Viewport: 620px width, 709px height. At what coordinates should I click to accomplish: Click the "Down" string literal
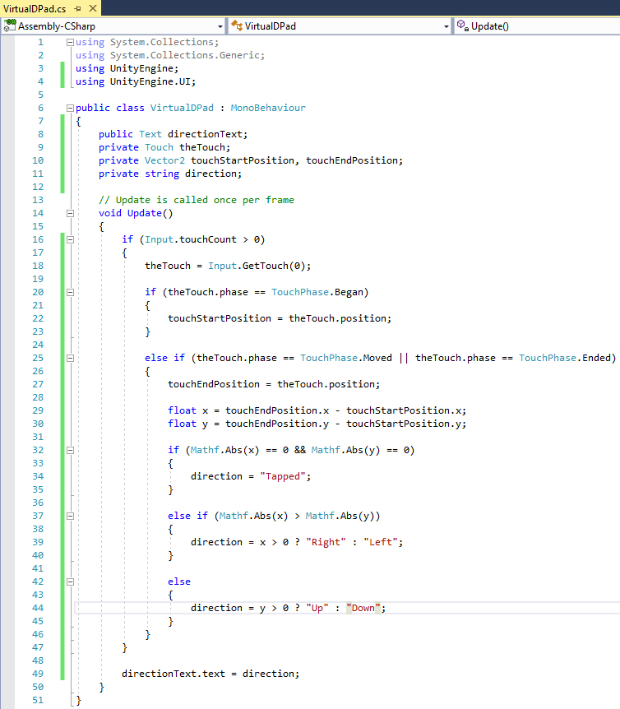pyautogui.click(x=363, y=608)
